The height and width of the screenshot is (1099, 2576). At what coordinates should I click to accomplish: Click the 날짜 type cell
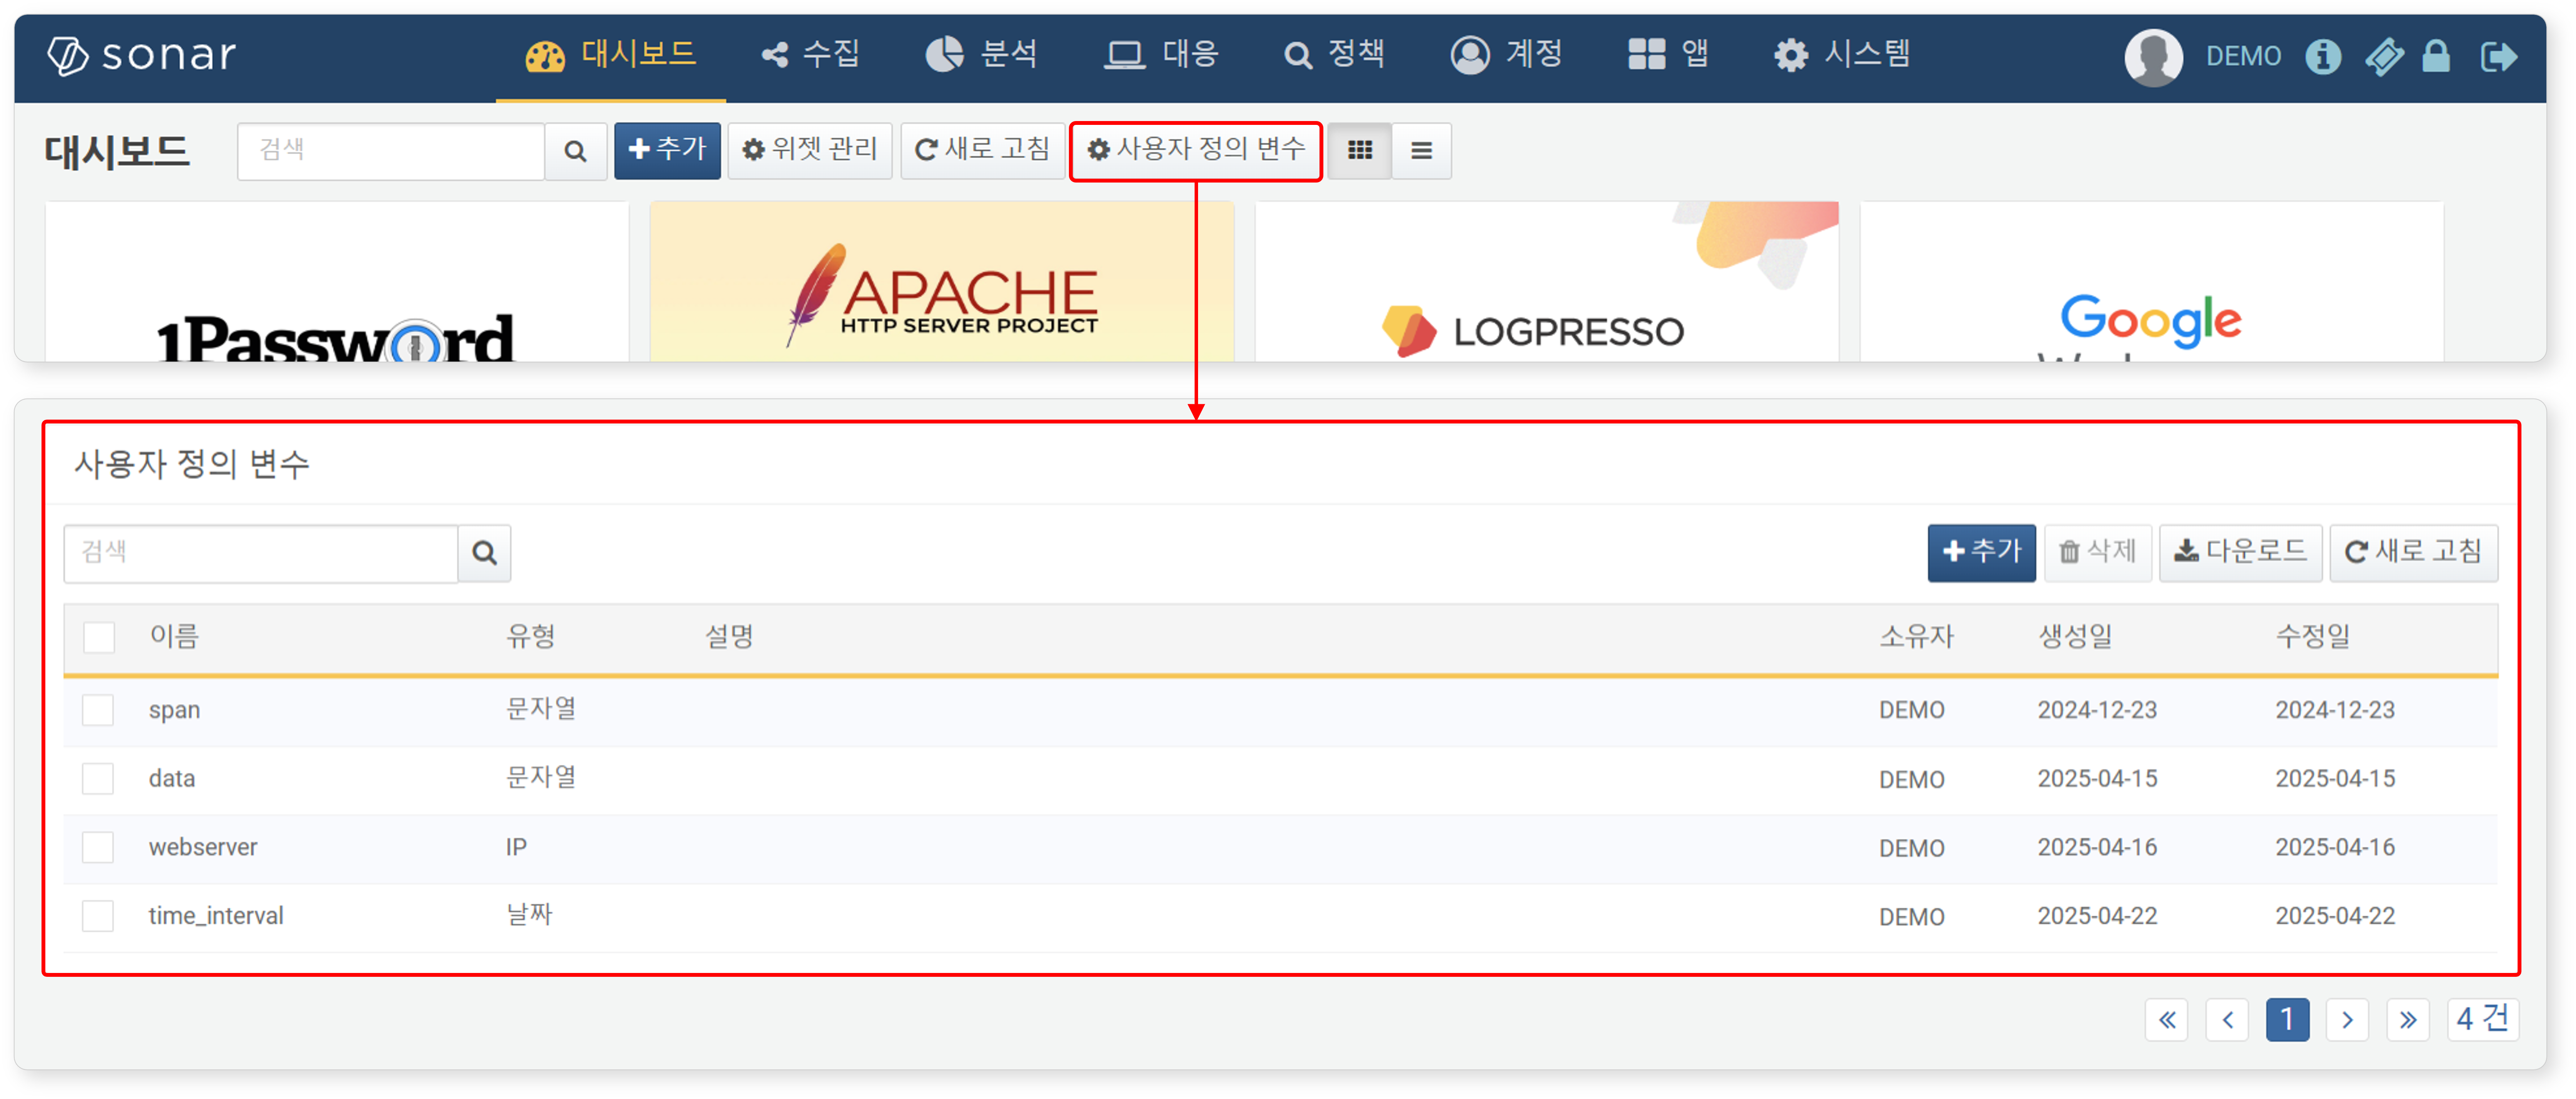529,915
